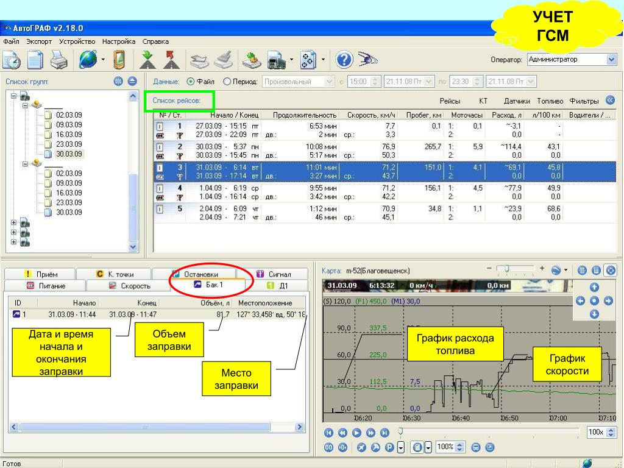Open the Устройство menu
The width and height of the screenshot is (624, 468).
[77, 41]
